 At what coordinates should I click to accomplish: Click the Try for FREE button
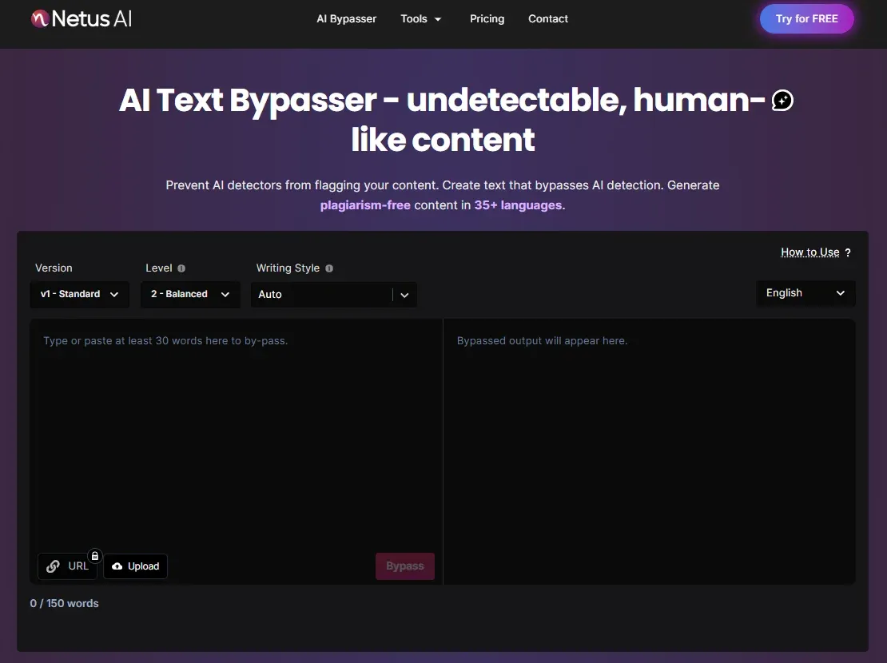tap(806, 18)
